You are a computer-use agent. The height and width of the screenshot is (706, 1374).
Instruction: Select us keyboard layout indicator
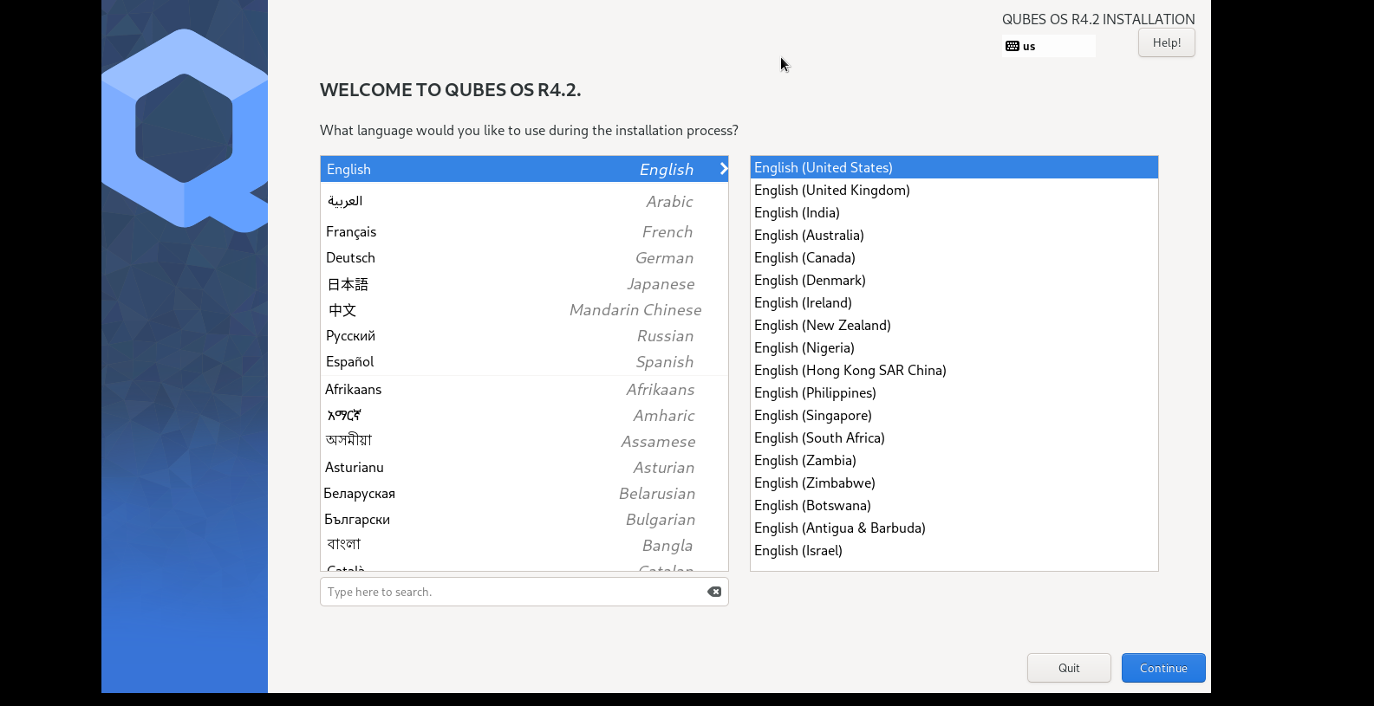(x=1049, y=46)
